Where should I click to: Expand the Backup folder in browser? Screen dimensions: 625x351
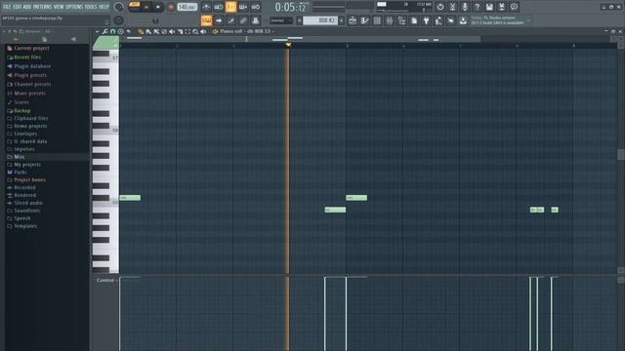pyautogui.click(x=22, y=110)
